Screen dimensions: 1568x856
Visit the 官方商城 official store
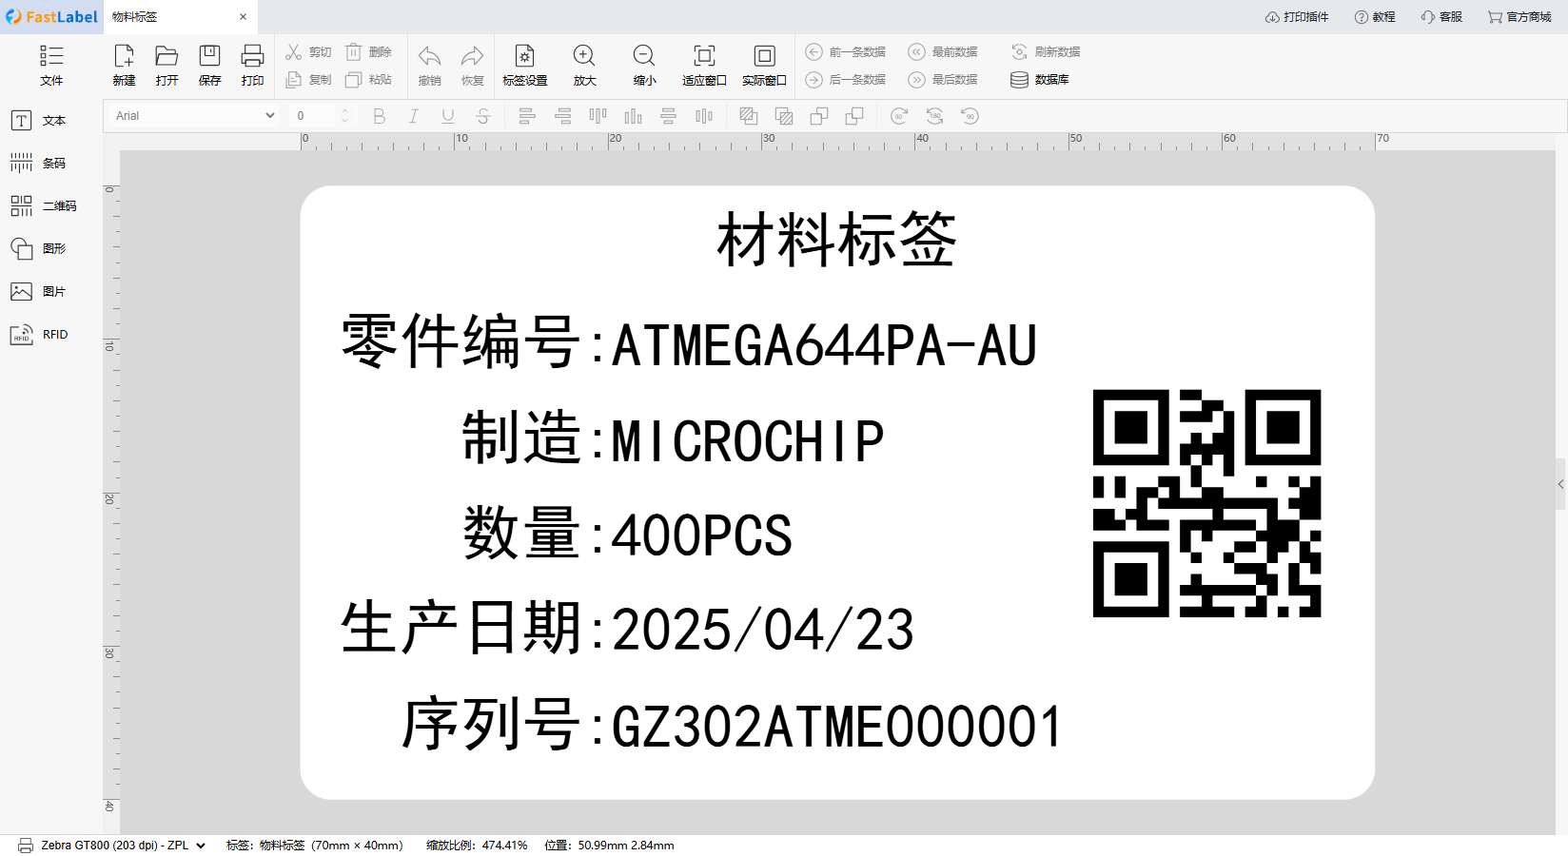point(1519,17)
